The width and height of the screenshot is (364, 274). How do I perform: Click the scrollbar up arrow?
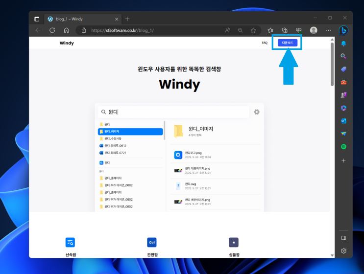332,40
